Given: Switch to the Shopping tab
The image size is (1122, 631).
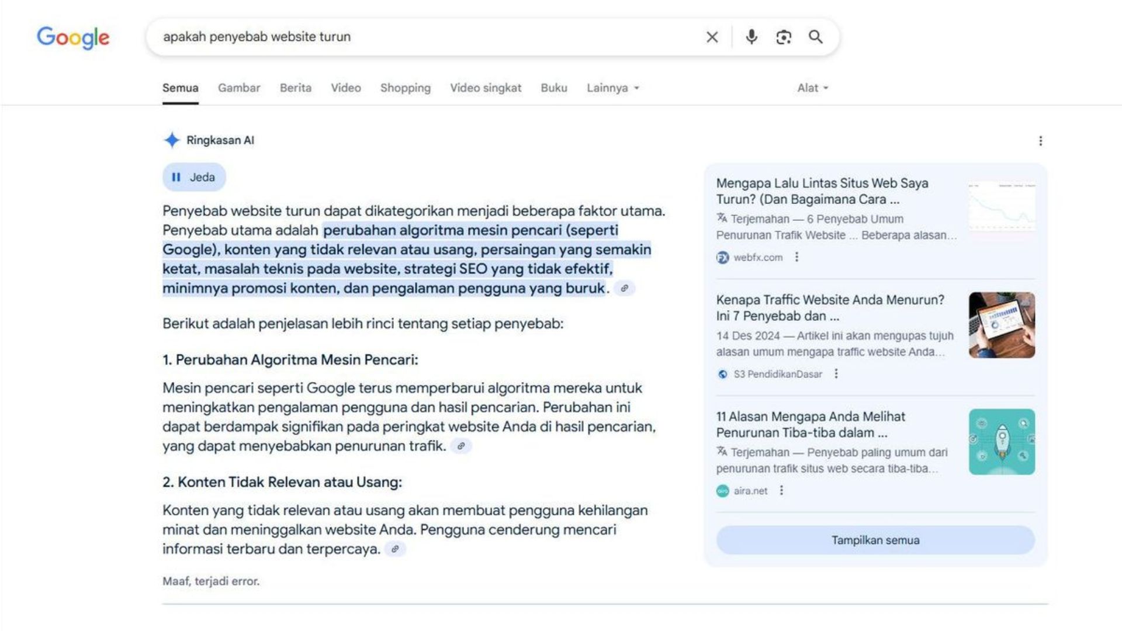Looking at the screenshot, I should tap(405, 88).
